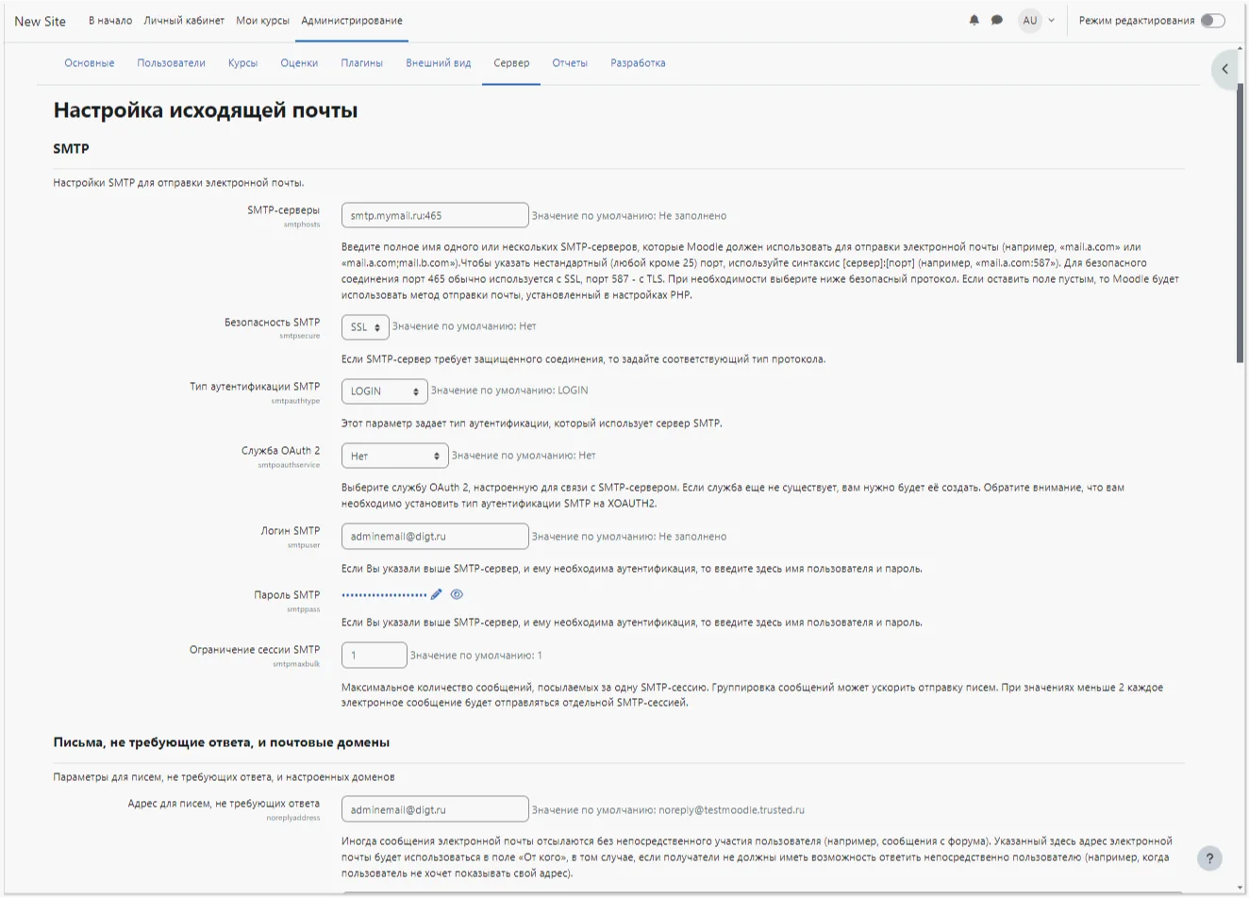Open the help question mark button
The image size is (1249, 898).
click(x=1209, y=858)
